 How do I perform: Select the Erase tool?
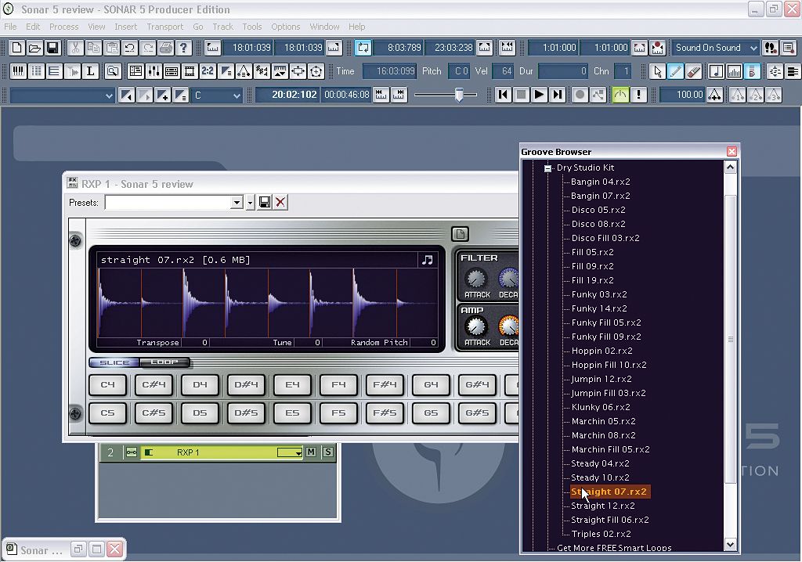click(x=694, y=71)
